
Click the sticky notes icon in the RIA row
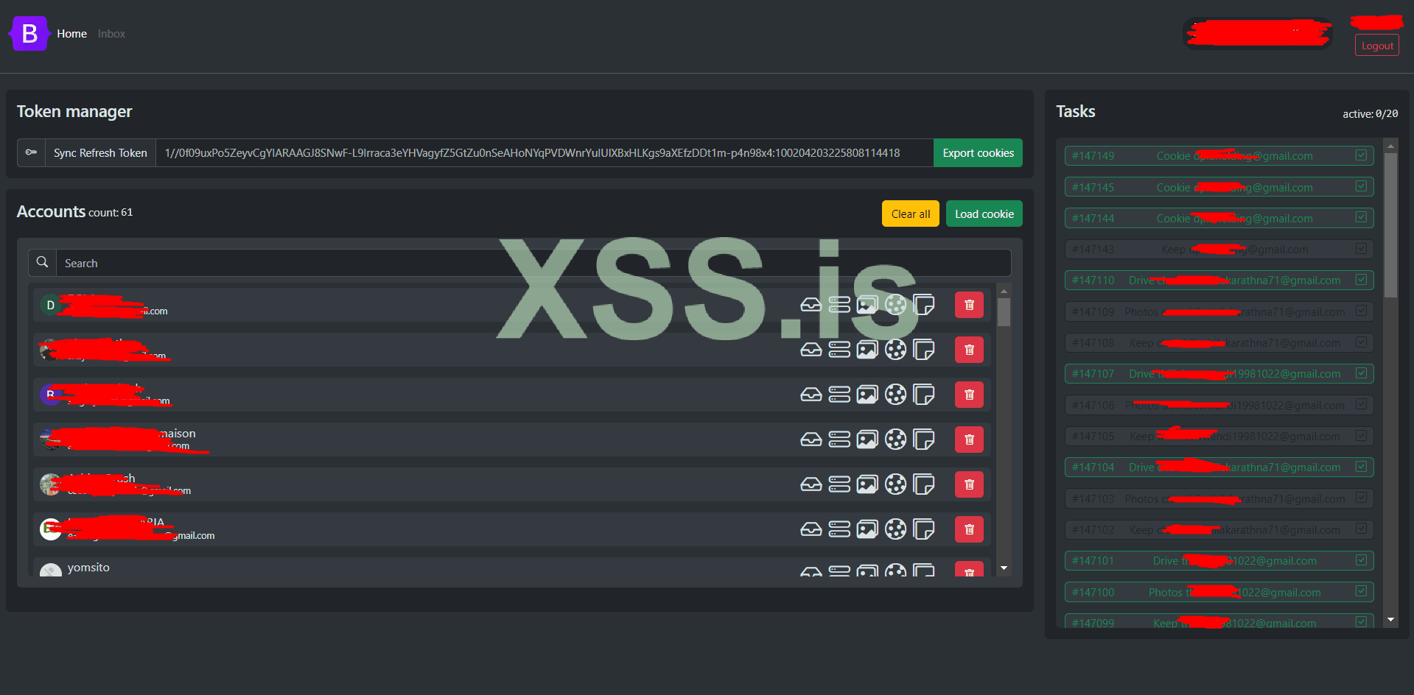(x=924, y=529)
